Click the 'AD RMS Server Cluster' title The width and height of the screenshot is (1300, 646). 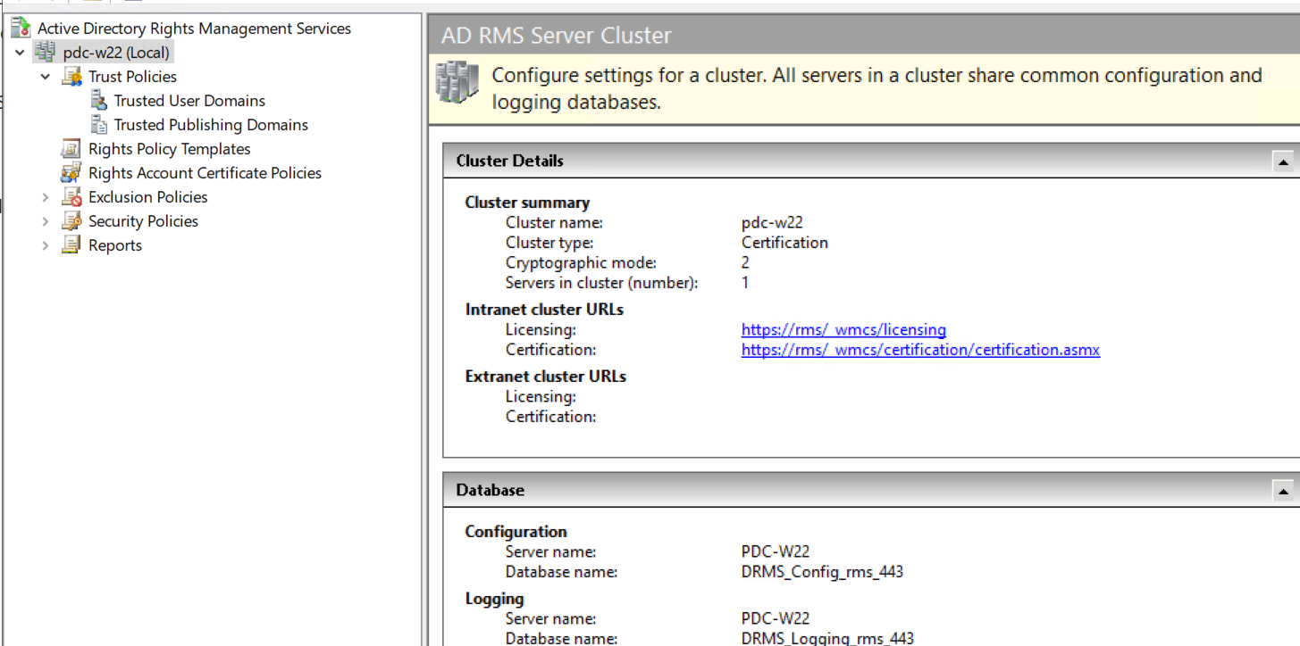pos(556,36)
